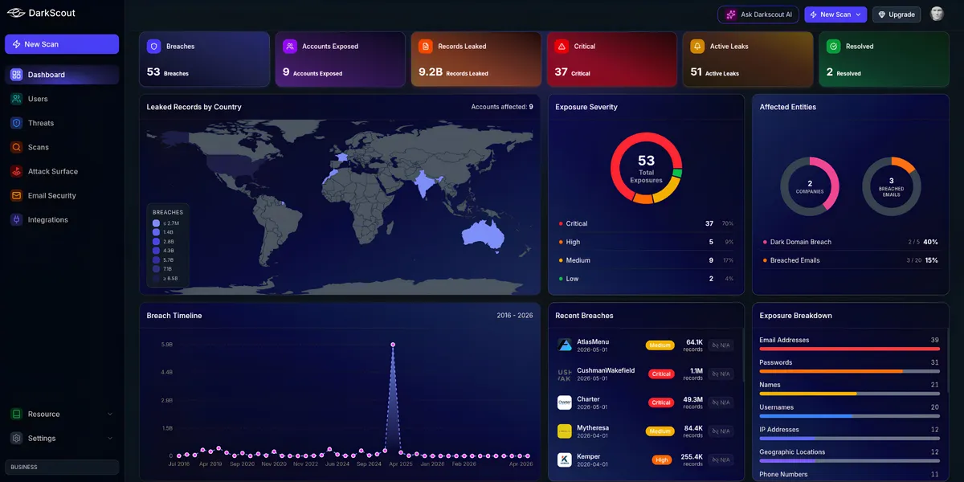Click the ≤ 2.7M breaches legend swatch
The height and width of the screenshot is (482, 964).
(156, 223)
